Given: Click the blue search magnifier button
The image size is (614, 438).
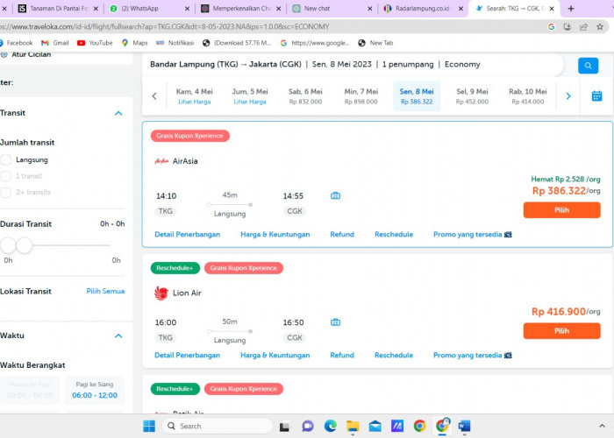Looking at the screenshot, I should tap(588, 66).
